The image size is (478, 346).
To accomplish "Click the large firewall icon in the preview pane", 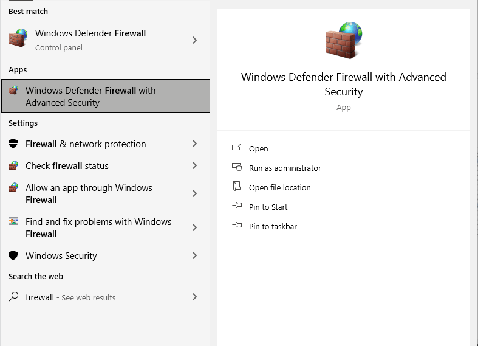I will 343,40.
